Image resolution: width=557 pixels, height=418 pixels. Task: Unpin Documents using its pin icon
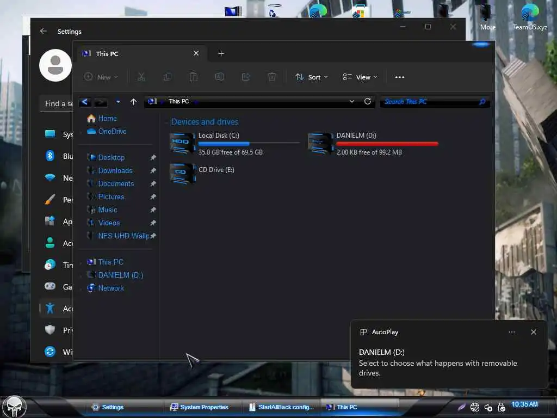[x=153, y=184]
